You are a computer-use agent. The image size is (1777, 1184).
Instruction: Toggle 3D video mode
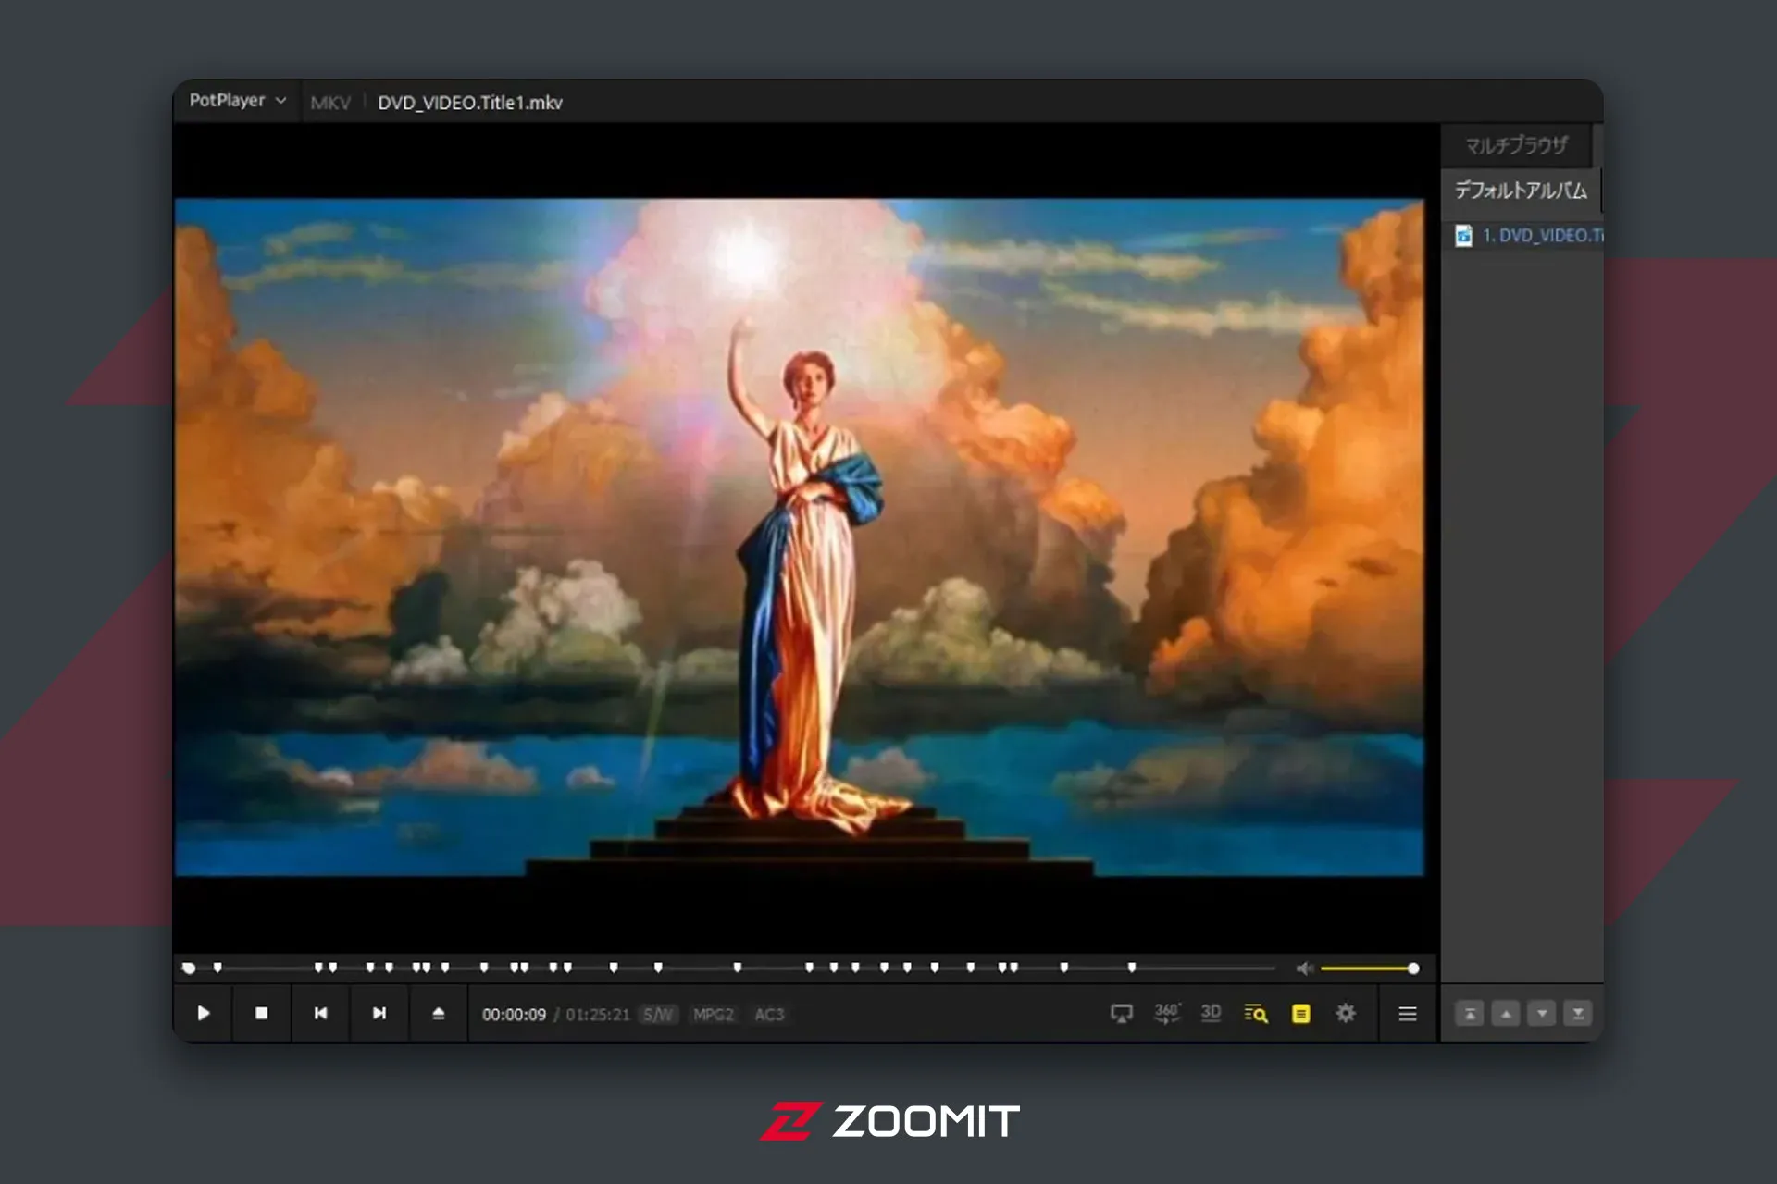click(x=1211, y=1013)
